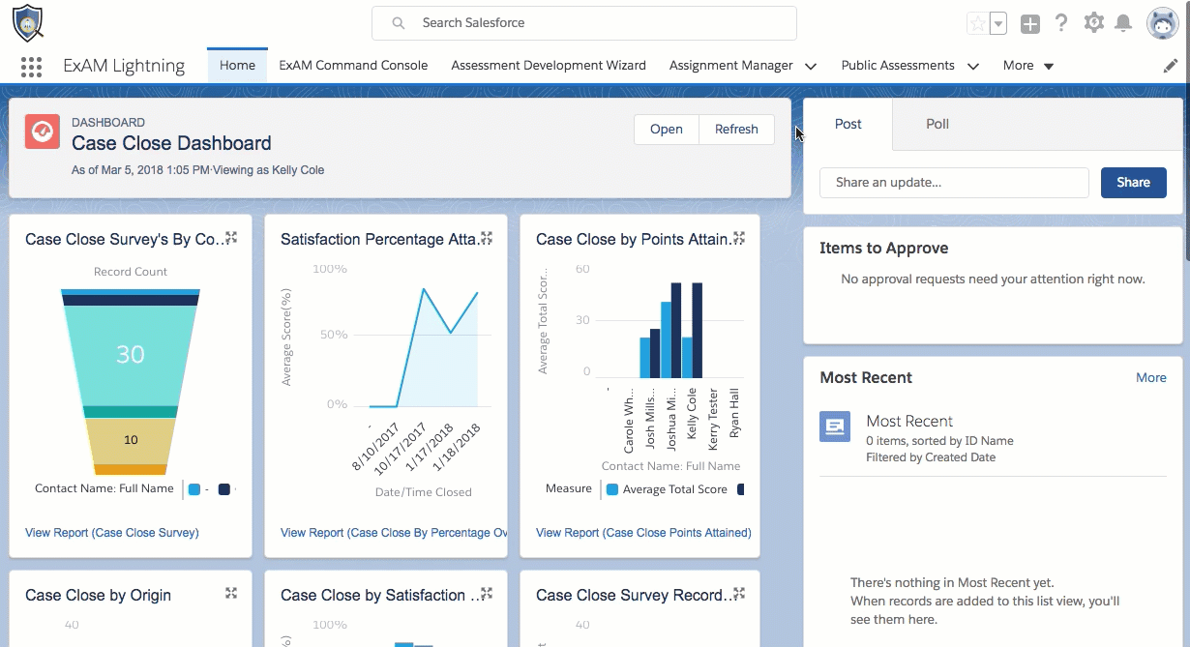Viewport: 1190px width, 647px height.
Task: Click the search magnifier icon
Action: point(398,23)
